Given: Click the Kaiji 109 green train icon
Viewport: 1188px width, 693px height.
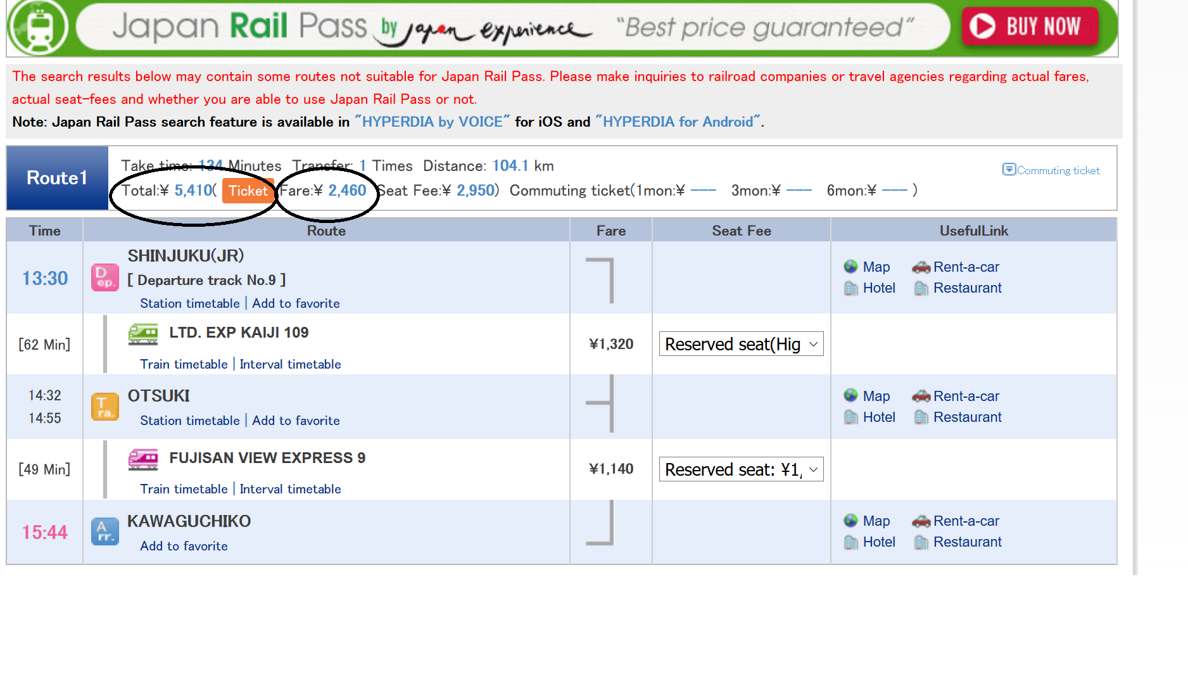Looking at the screenshot, I should [143, 334].
